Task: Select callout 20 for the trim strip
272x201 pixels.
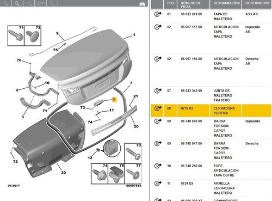Action: 136,126
